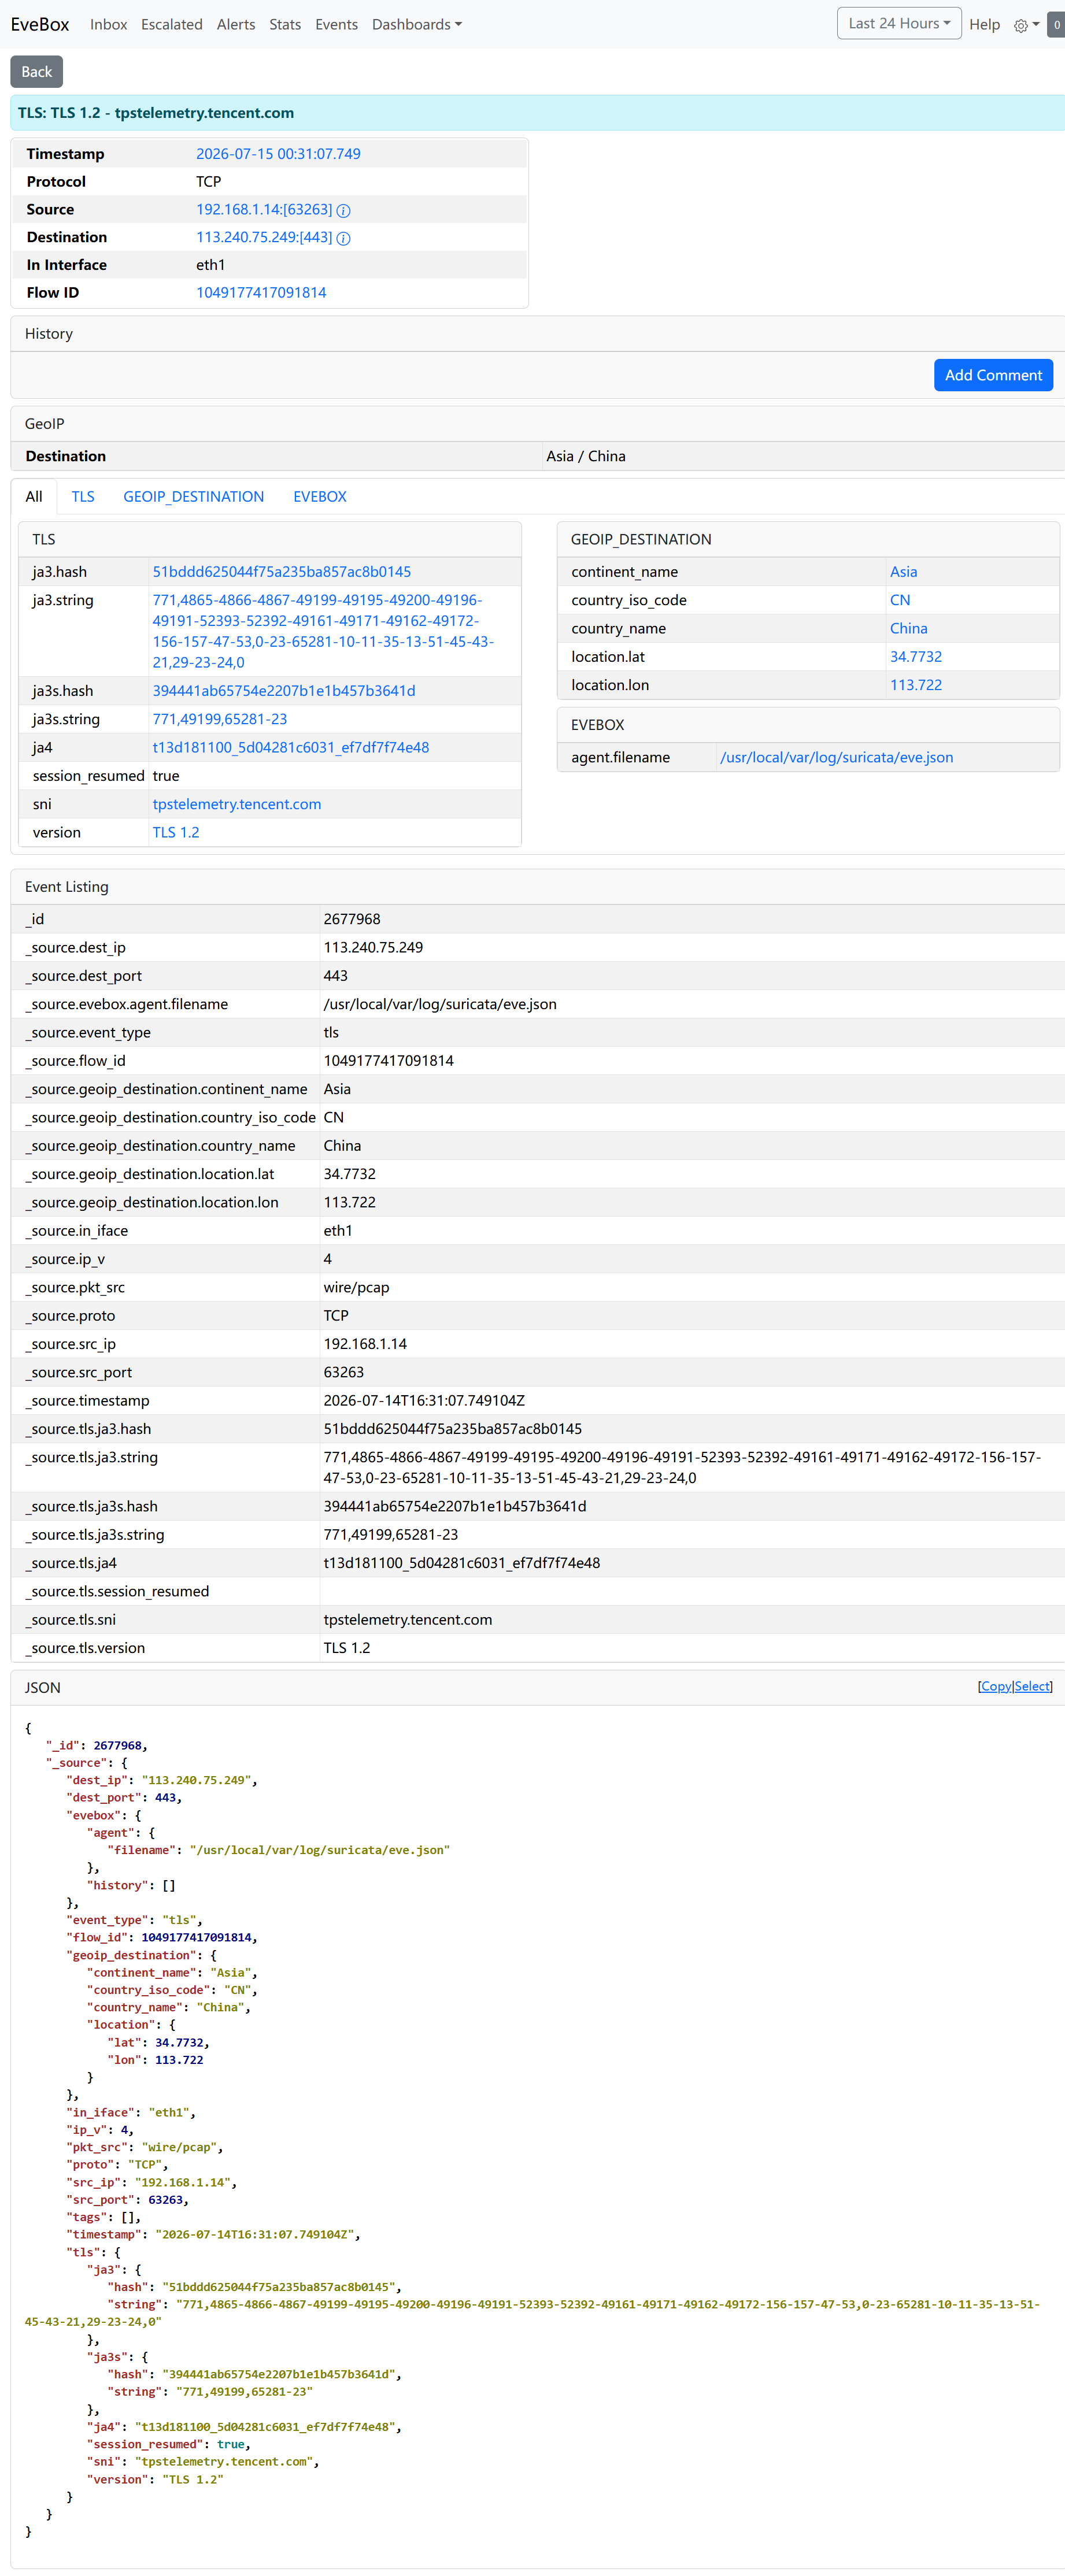Copy the JSON content

(x=995, y=1687)
